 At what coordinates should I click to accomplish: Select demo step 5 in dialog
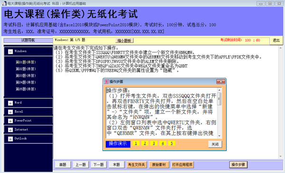[x=171, y=144]
